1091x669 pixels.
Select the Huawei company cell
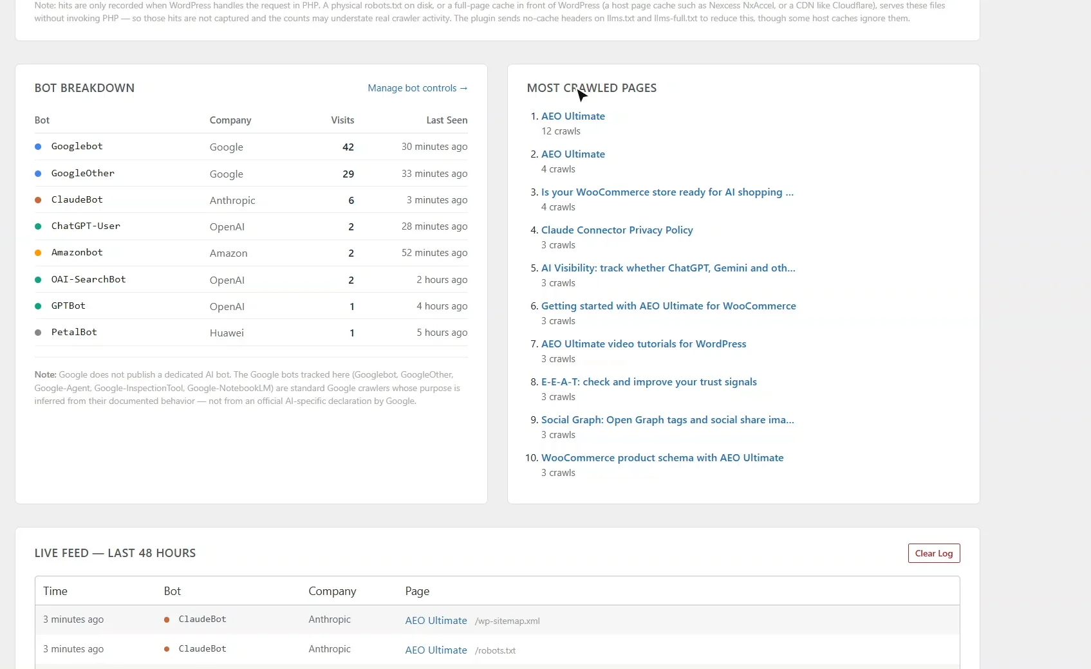pos(227,333)
